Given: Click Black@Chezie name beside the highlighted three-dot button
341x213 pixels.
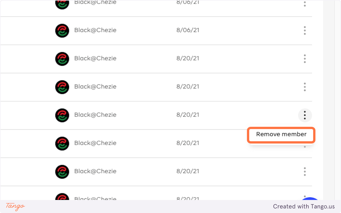Looking at the screenshot, I should point(95,115).
